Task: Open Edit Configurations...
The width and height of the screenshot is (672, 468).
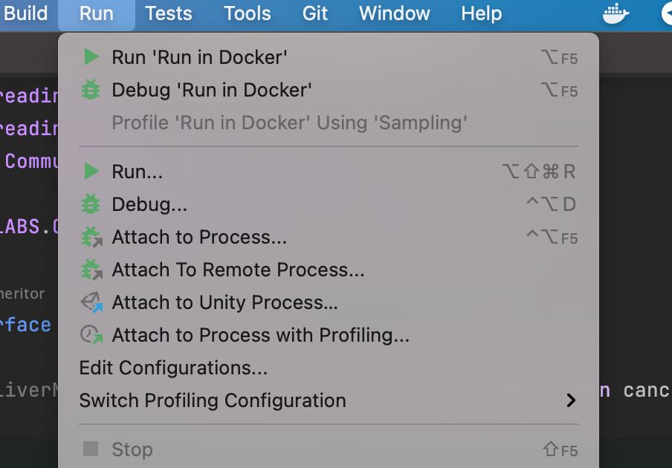Action: click(x=329, y=368)
